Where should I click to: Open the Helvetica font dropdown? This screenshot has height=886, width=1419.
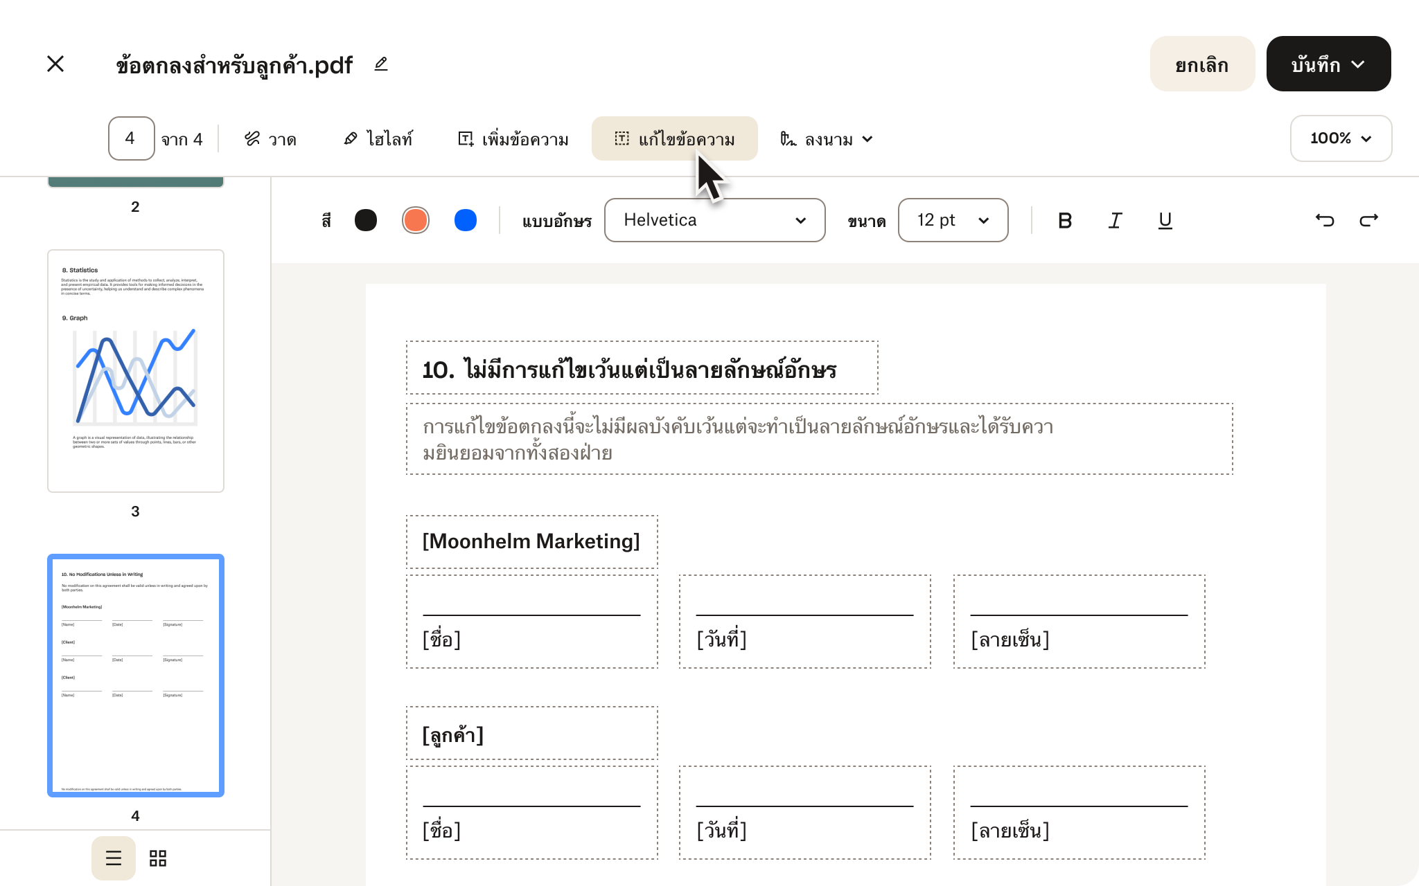coord(714,220)
